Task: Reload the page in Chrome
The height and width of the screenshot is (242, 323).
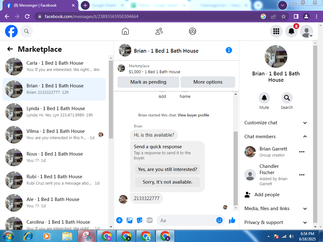Action: [27, 16]
